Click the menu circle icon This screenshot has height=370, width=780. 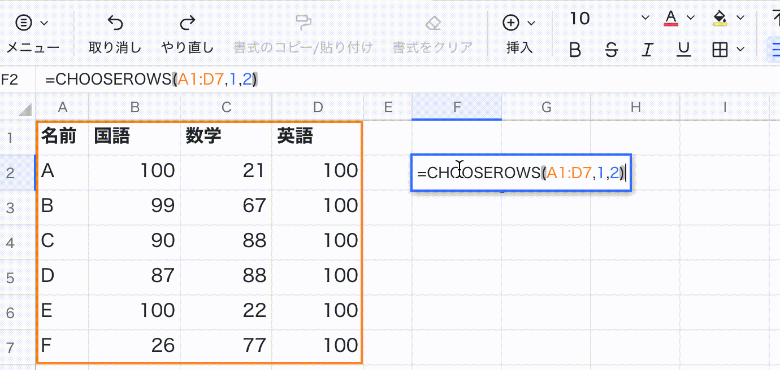tap(24, 23)
